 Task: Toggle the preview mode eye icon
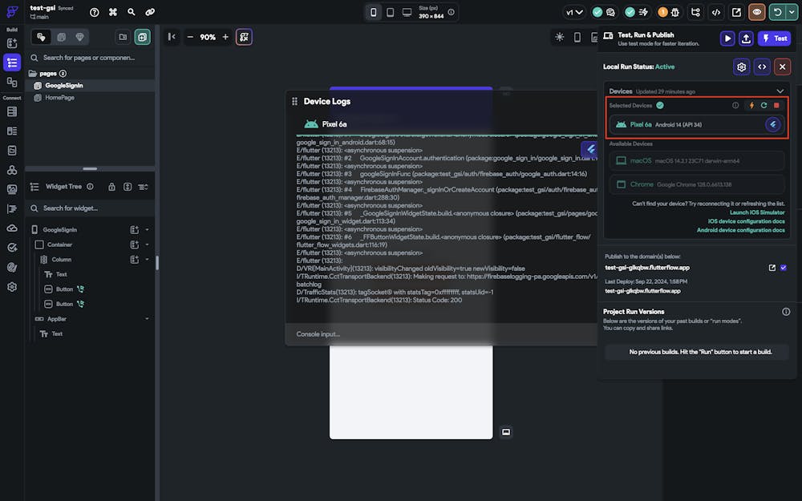point(756,12)
